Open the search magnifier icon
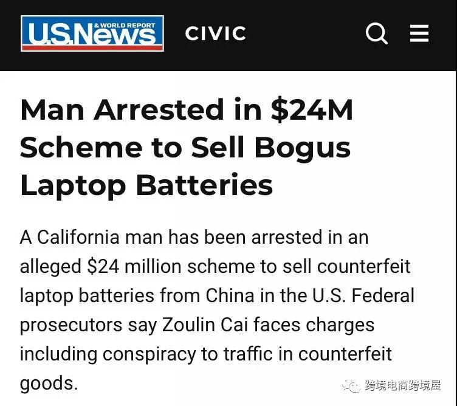457x406 pixels. (x=377, y=33)
